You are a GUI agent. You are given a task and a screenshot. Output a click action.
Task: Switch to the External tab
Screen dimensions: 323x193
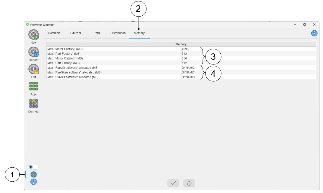click(x=75, y=33)
